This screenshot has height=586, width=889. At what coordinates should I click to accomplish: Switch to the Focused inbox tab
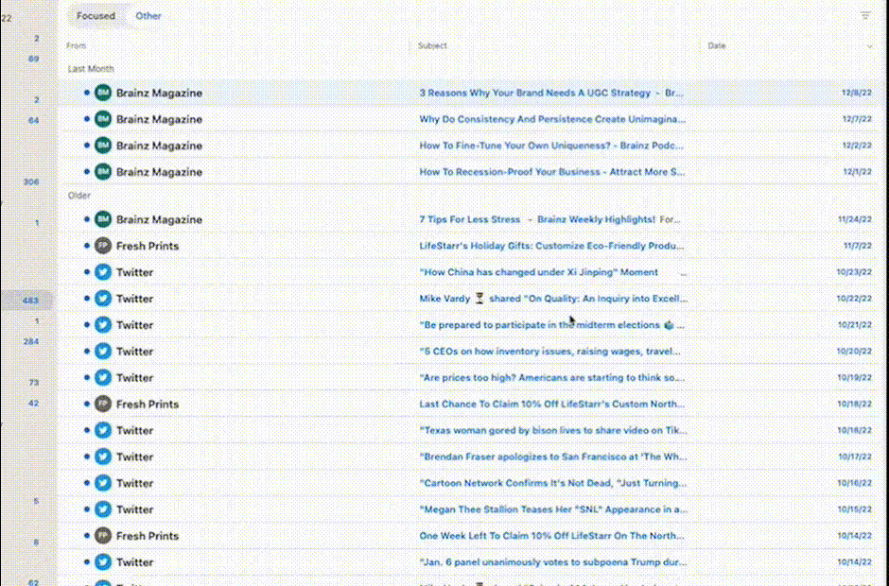96,16
